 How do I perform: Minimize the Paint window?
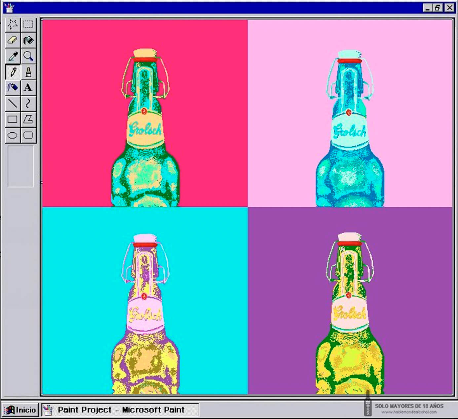click(428, 8)
